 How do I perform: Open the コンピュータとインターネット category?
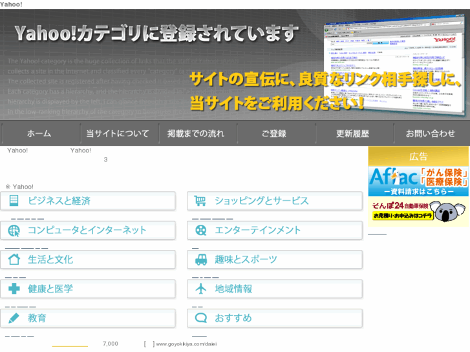point(88,230)
